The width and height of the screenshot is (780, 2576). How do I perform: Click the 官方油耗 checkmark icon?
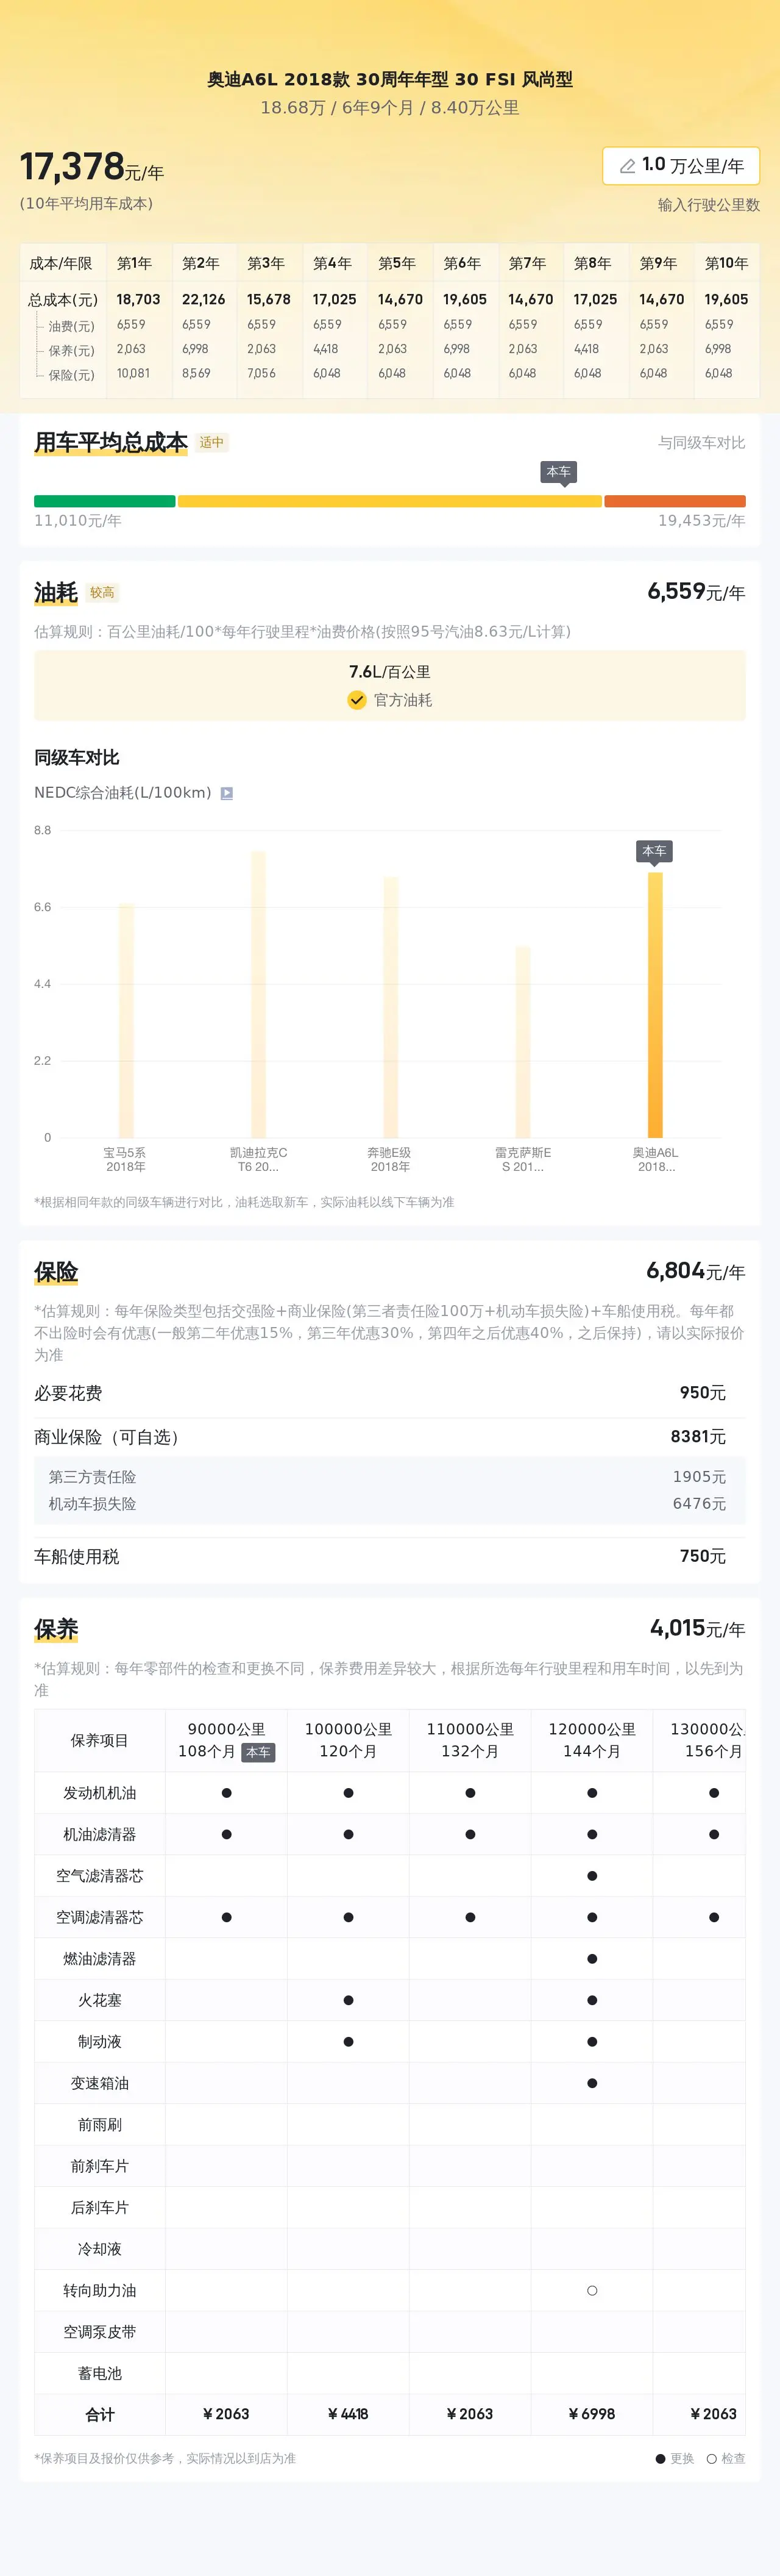coord(356,700)
